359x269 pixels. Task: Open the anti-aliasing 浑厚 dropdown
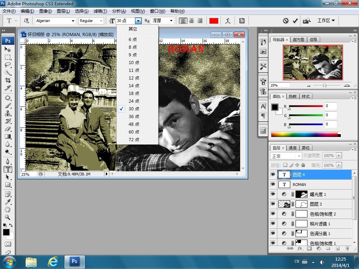pyautogui.click(x=171, y=21)
